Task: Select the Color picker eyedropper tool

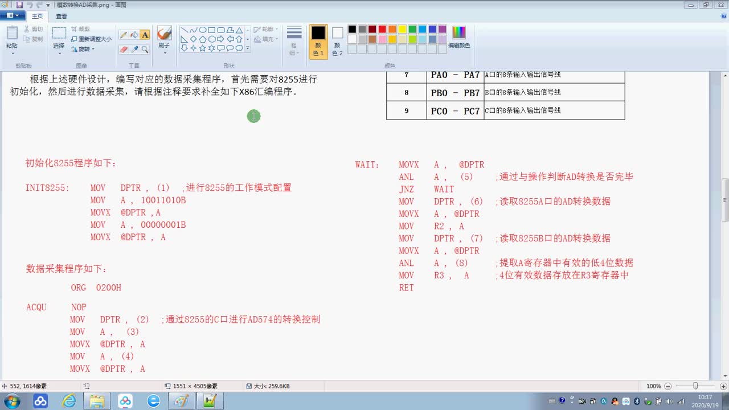Action: pos(134,49)
